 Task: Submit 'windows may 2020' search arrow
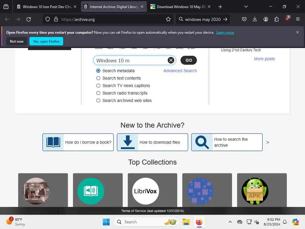pyautogui.click(x=225, y=19)
